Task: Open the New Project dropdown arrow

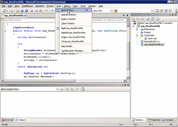Action: [x=7, y=11]
